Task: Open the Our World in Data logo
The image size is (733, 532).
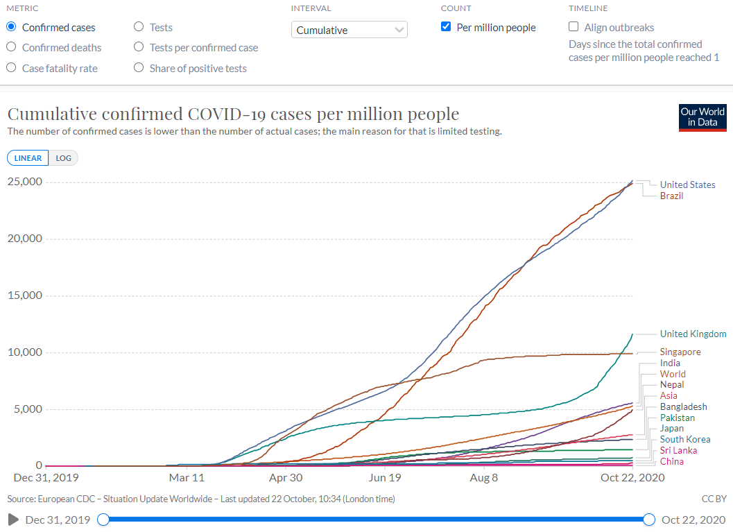Action: [x=702, y=118]
